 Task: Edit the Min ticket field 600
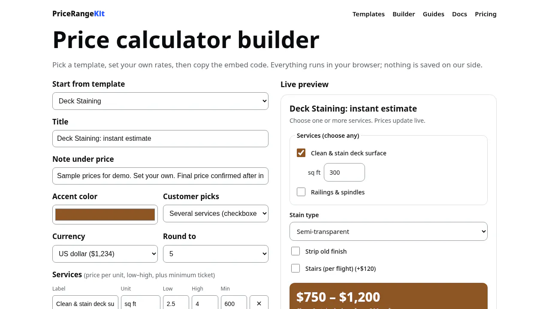click(x=234, y=303)
